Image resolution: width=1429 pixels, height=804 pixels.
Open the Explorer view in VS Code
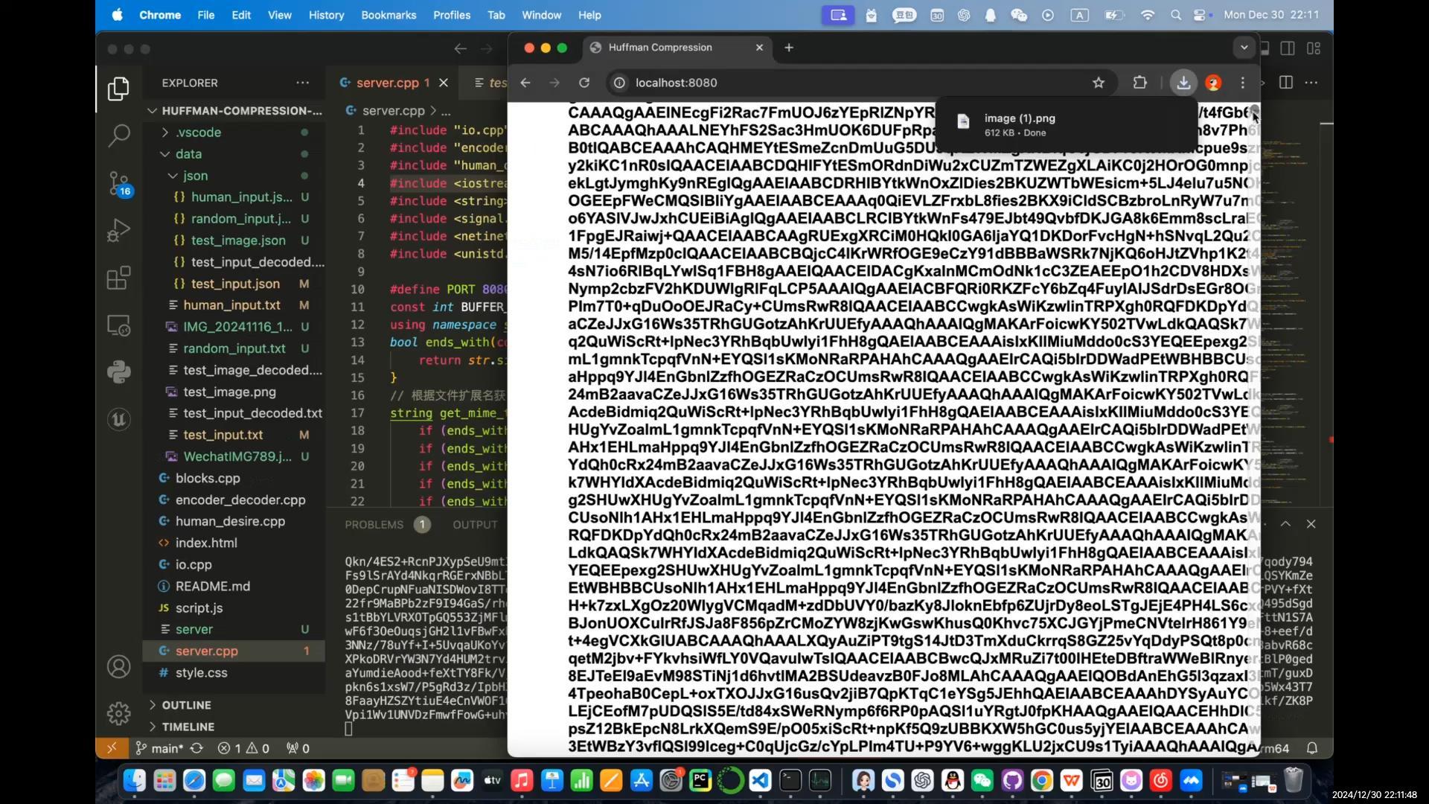(118, 89)
